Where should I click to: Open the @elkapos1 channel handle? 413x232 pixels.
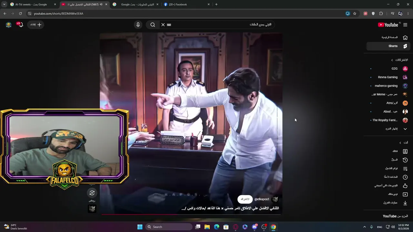pyautogui.click(x=262, y=199)
